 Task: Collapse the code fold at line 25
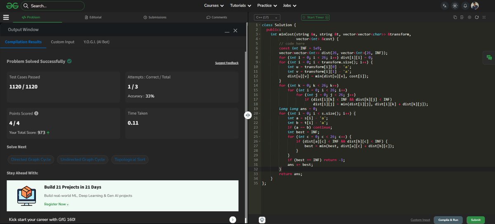259,137
